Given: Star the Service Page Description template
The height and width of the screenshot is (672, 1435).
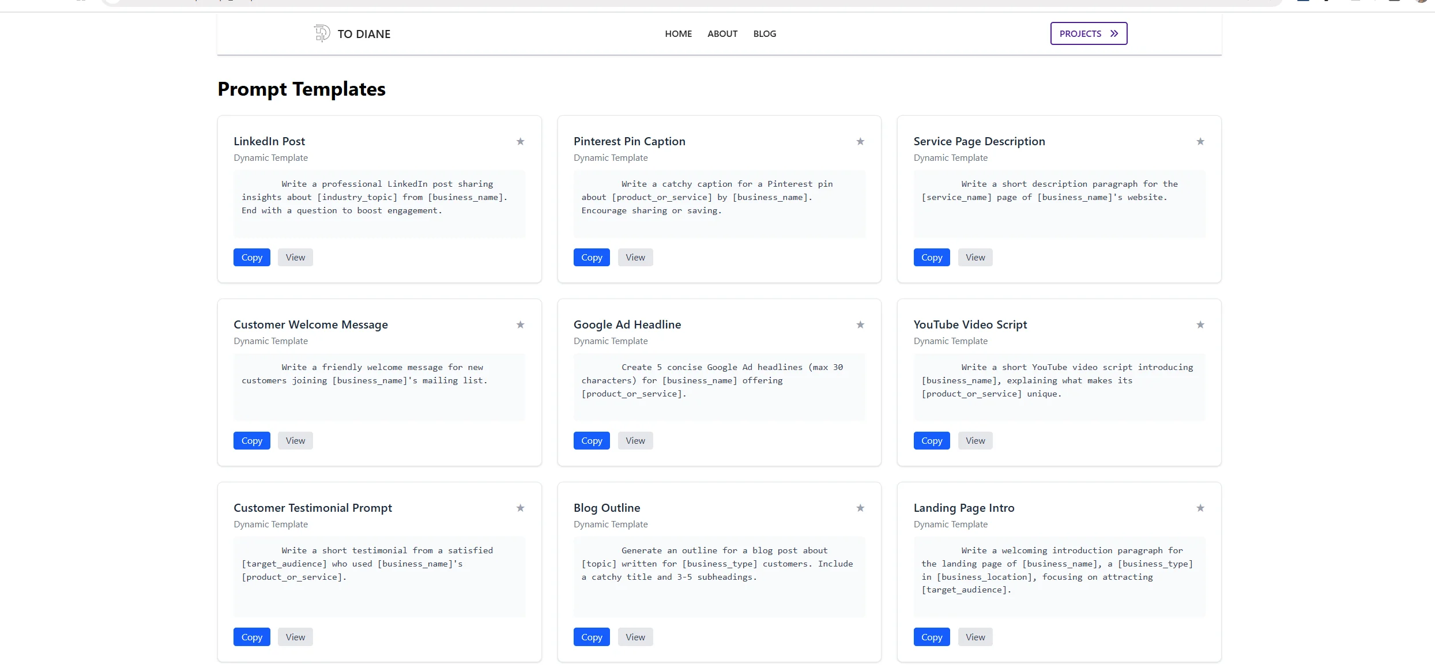Looking at the screenshot, I should coord(1200,141).
